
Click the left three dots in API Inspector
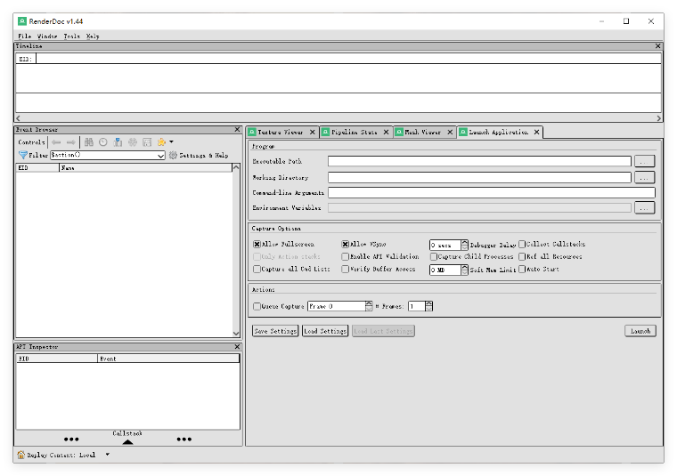pos(71,439)
